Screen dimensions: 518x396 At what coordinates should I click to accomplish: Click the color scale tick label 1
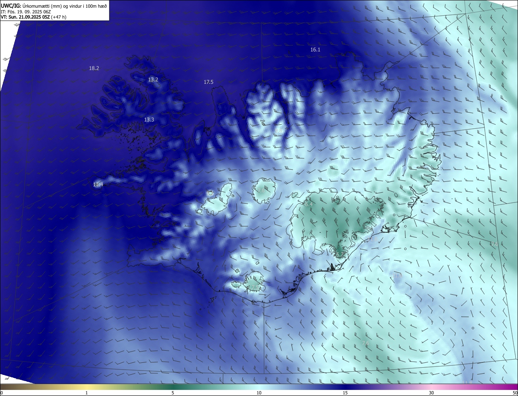click(87, 393)
